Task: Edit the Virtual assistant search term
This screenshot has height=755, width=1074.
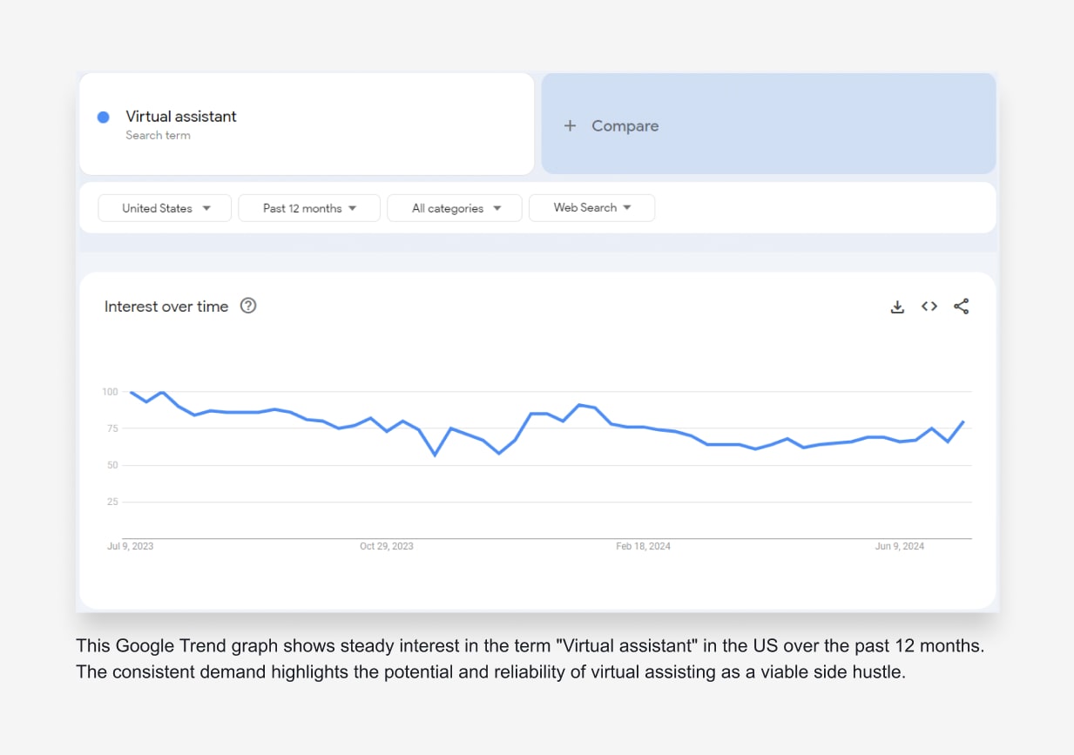Action: click(307, 124)
